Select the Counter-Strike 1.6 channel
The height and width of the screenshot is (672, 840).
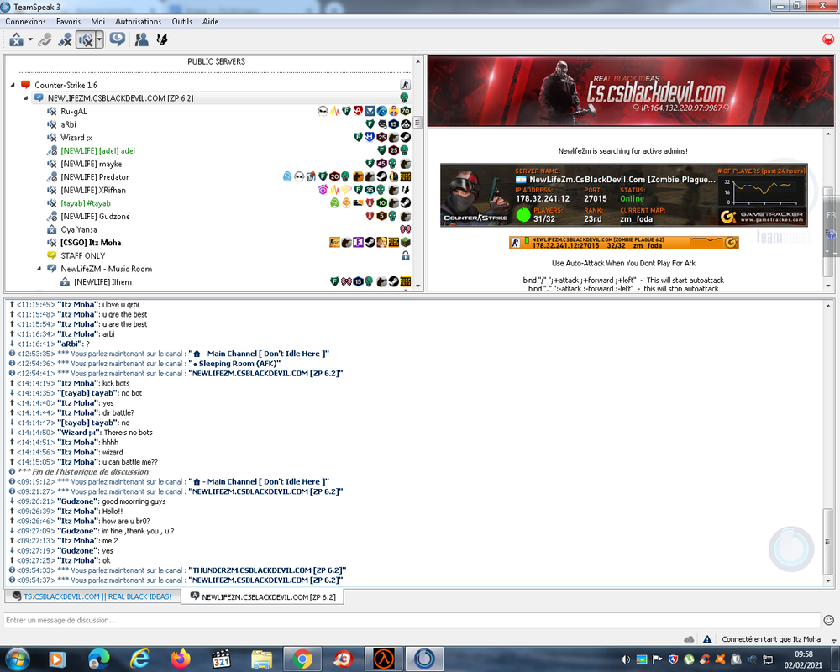66,85
